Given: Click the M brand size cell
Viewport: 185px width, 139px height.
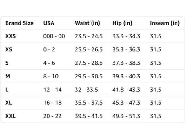Looking at the screenshot, I should 8,76.
